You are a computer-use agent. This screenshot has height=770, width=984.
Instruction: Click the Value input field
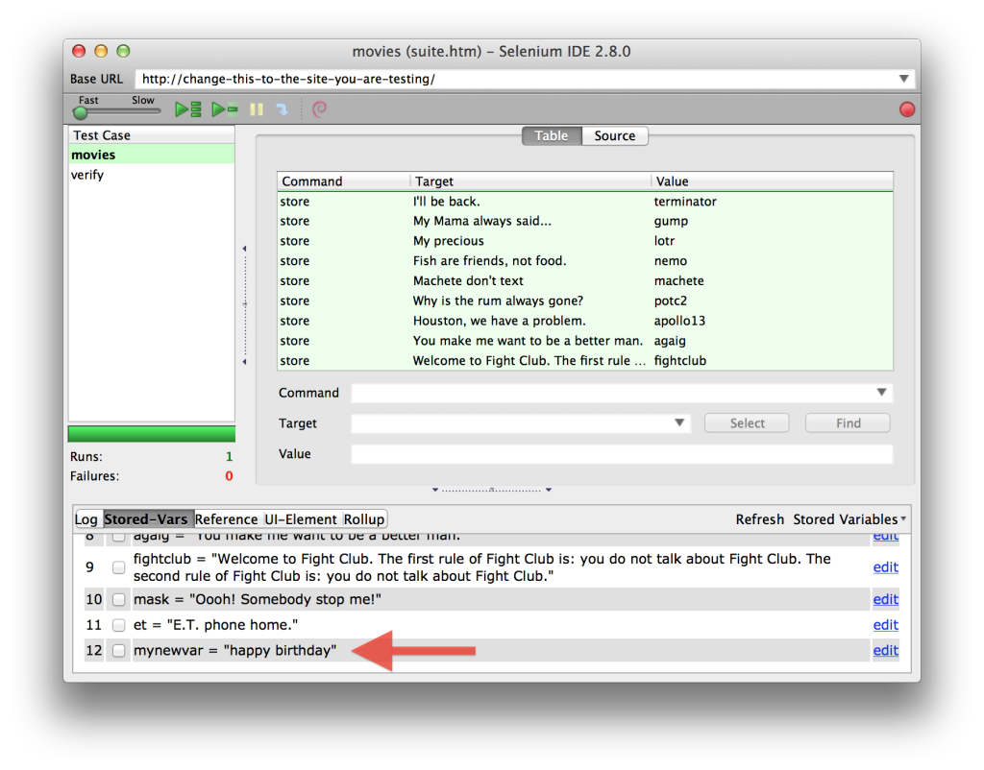click(622, 454)
